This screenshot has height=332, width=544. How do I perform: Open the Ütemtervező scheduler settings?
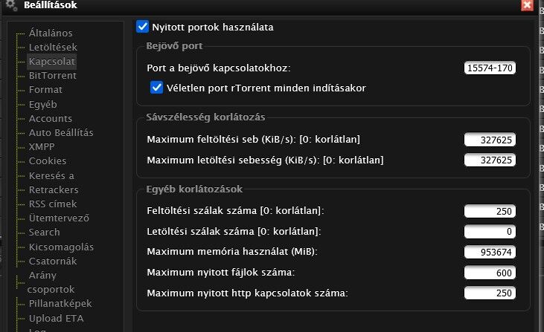[59, 218]
